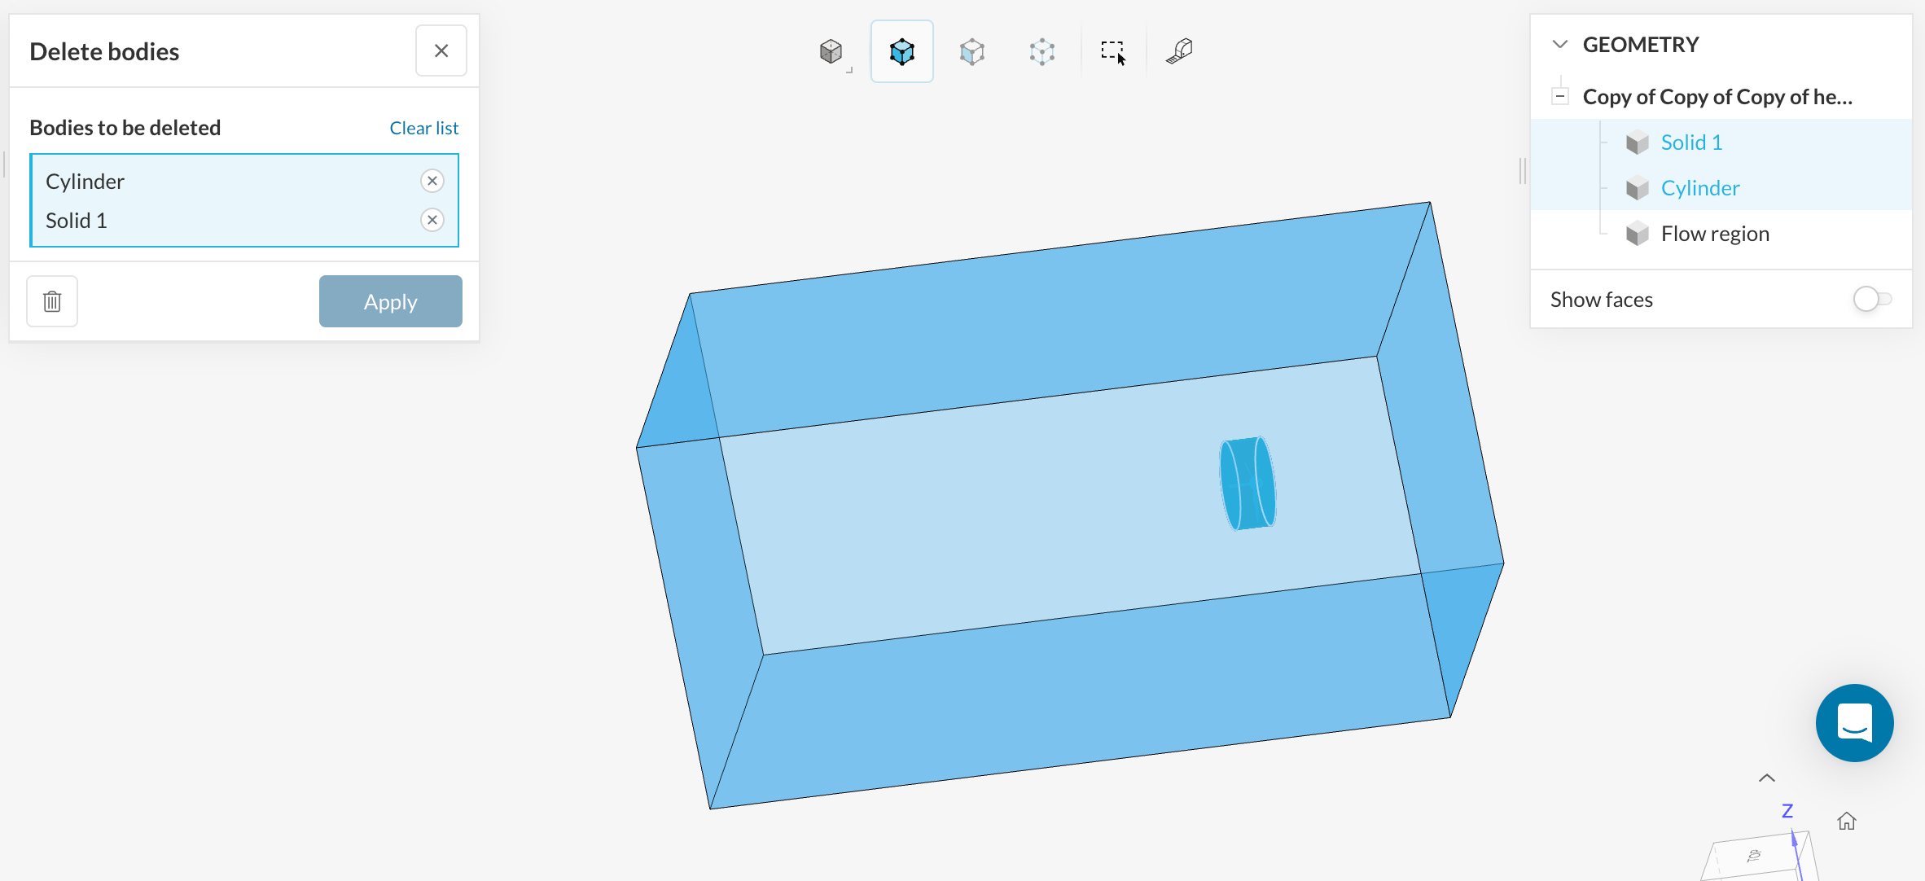Toggle the Show faces switch
The image size is (1925, 881).
coord(1871,299)
